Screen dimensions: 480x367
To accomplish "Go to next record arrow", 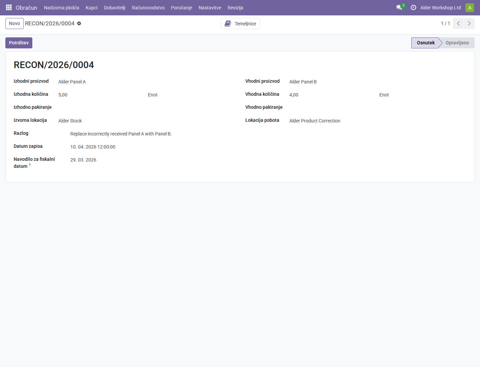I will click(469, 23).
